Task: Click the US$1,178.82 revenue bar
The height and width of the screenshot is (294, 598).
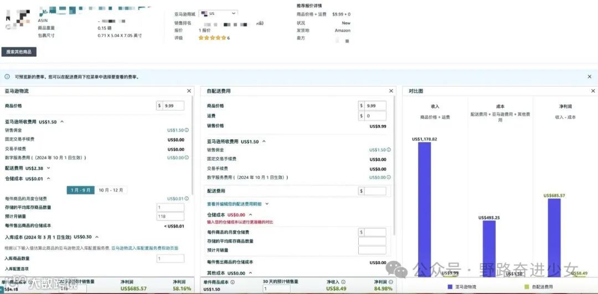Action: tap(424, 209)
